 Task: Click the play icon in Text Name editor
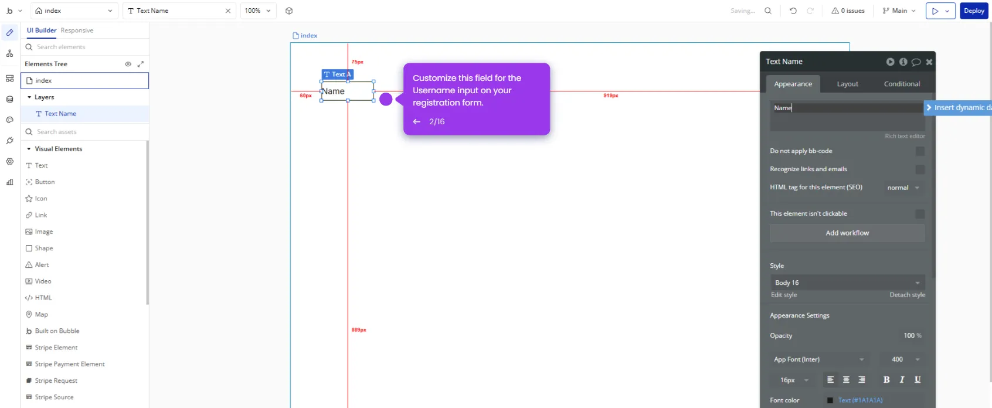click(891, 62)
